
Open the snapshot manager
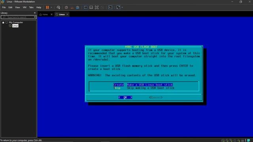click(77, 7)
